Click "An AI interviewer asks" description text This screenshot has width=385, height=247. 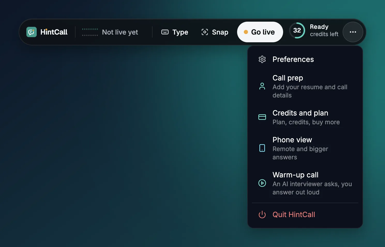pyautogui.click(x=312, y=188)
